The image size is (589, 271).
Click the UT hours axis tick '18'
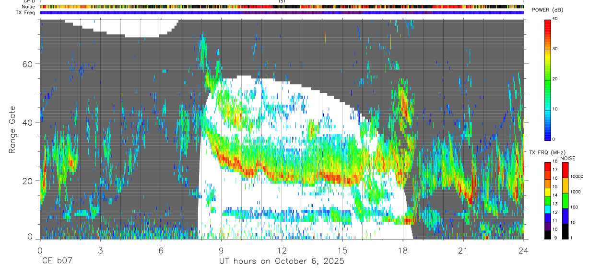click(x=403, y=250)
